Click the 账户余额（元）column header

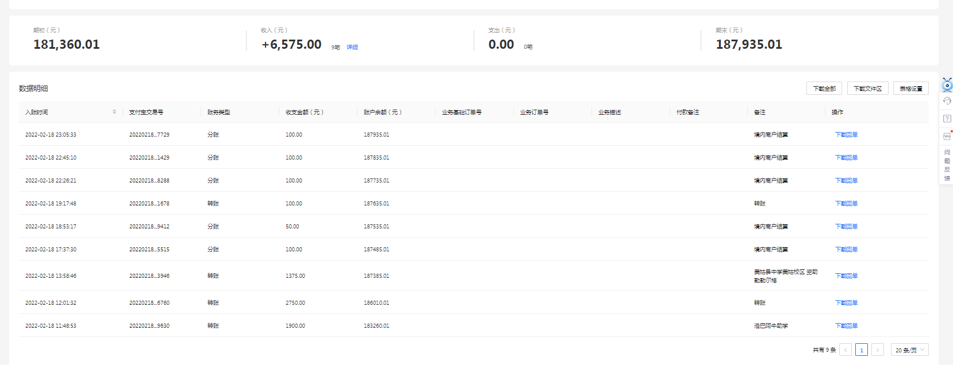(383, 112)
